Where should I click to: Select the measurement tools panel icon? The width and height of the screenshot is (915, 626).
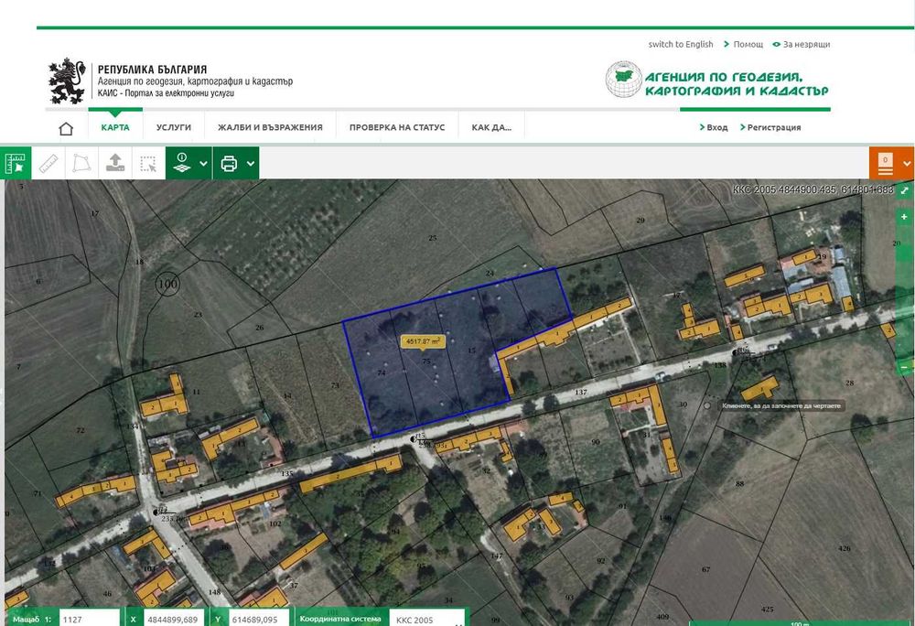16,163
